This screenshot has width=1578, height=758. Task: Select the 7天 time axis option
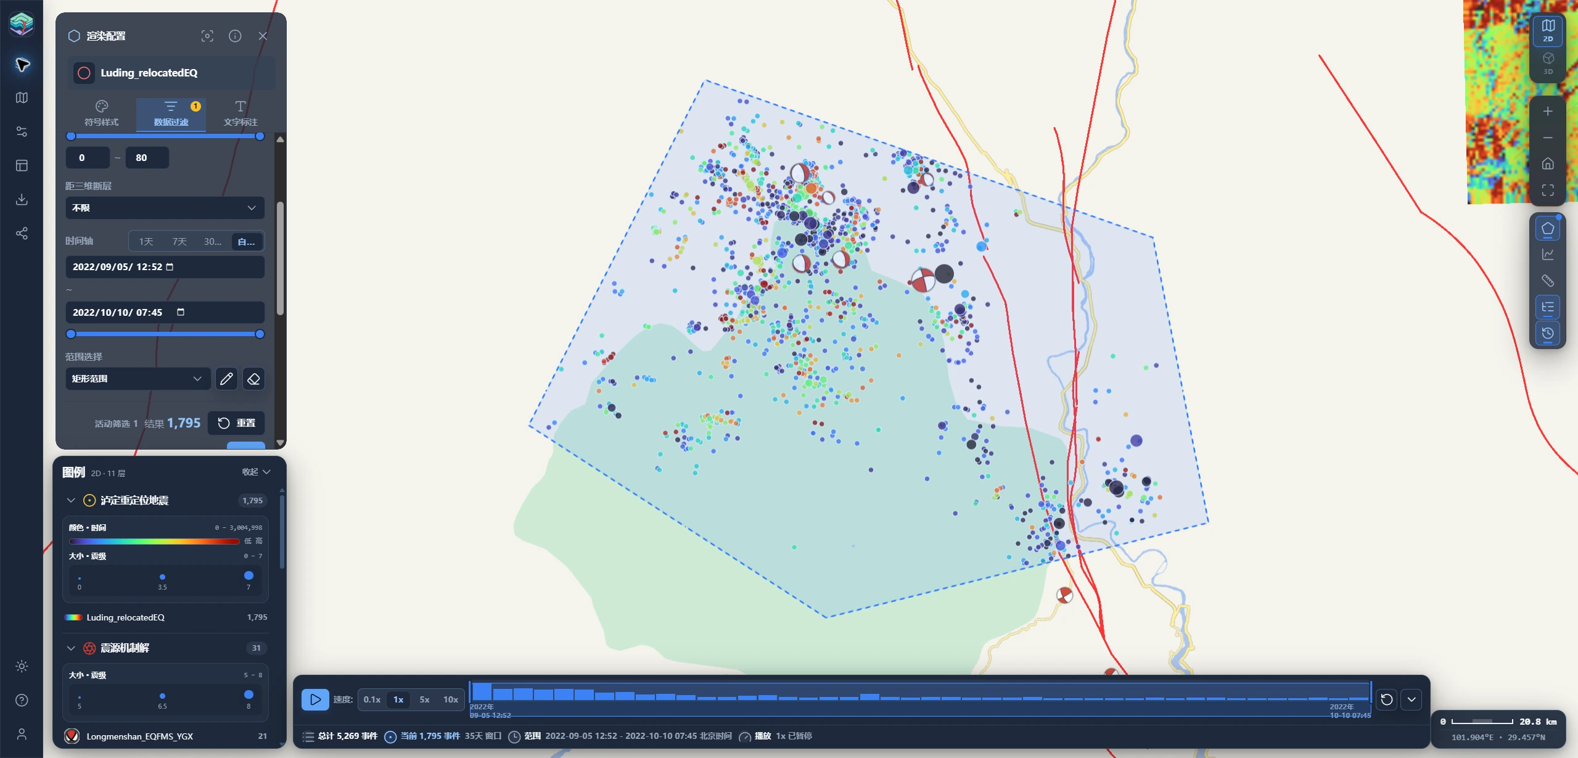coord(179,241)
